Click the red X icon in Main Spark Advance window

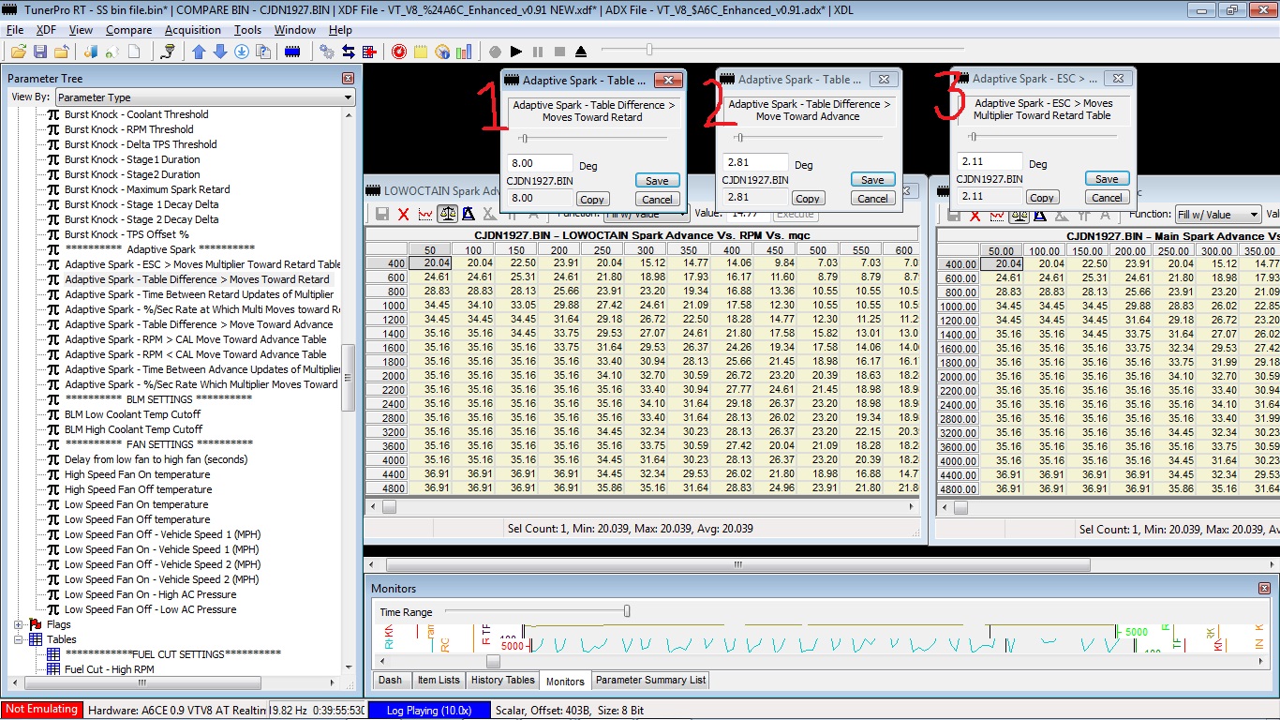coord(976,215)
